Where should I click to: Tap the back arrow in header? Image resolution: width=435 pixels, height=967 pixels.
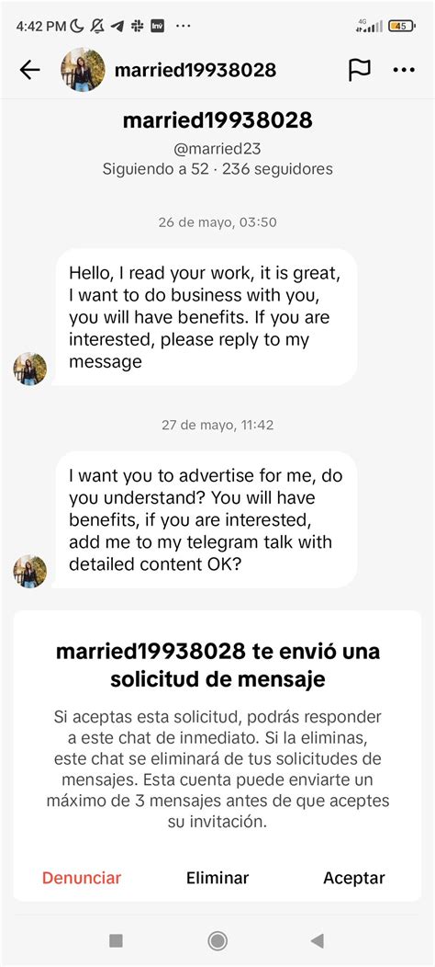pos(29,70)
